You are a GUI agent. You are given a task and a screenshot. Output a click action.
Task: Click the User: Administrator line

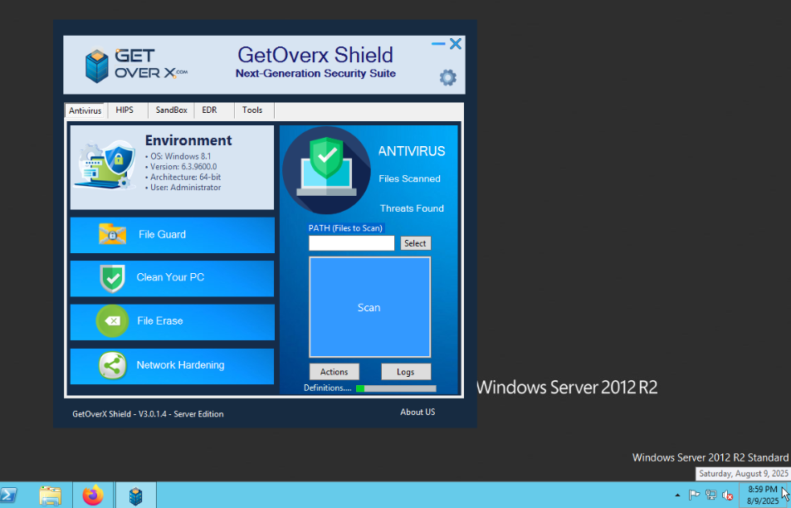(x=183, y=187)
